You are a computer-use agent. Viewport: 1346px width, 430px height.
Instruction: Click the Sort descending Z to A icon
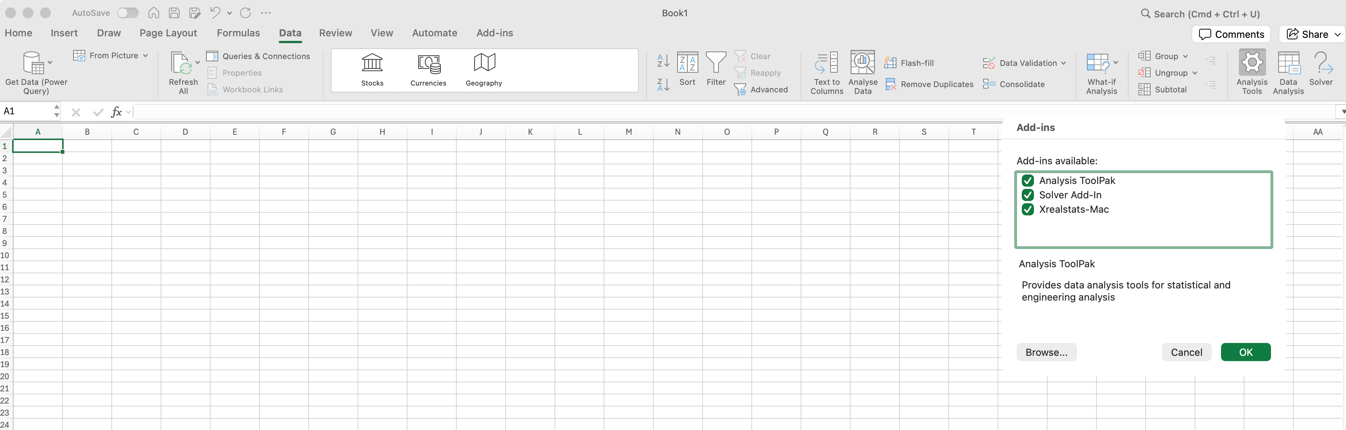pos(663,85)
